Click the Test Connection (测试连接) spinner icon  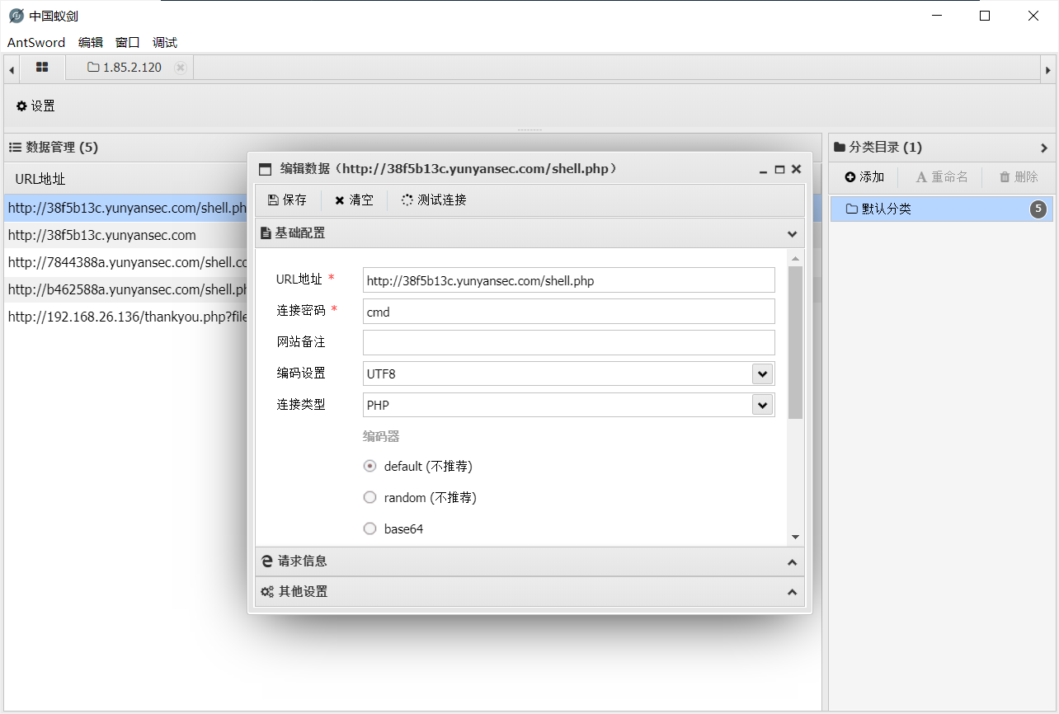point(407,200)
